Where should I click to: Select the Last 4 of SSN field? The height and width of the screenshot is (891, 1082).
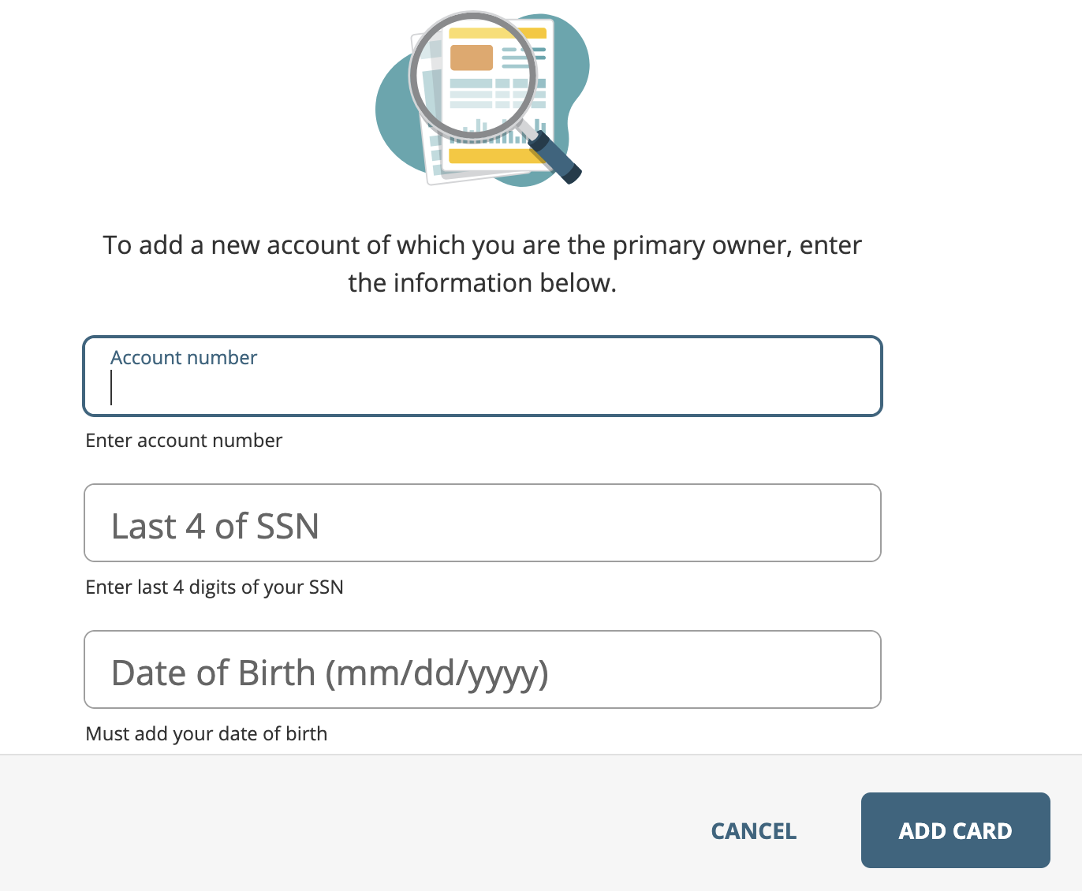click(483, 523)
